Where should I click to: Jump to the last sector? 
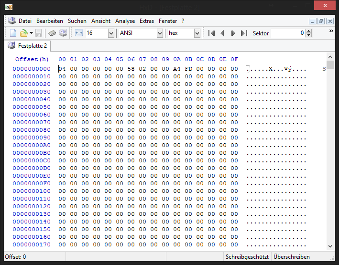point(244,33)
